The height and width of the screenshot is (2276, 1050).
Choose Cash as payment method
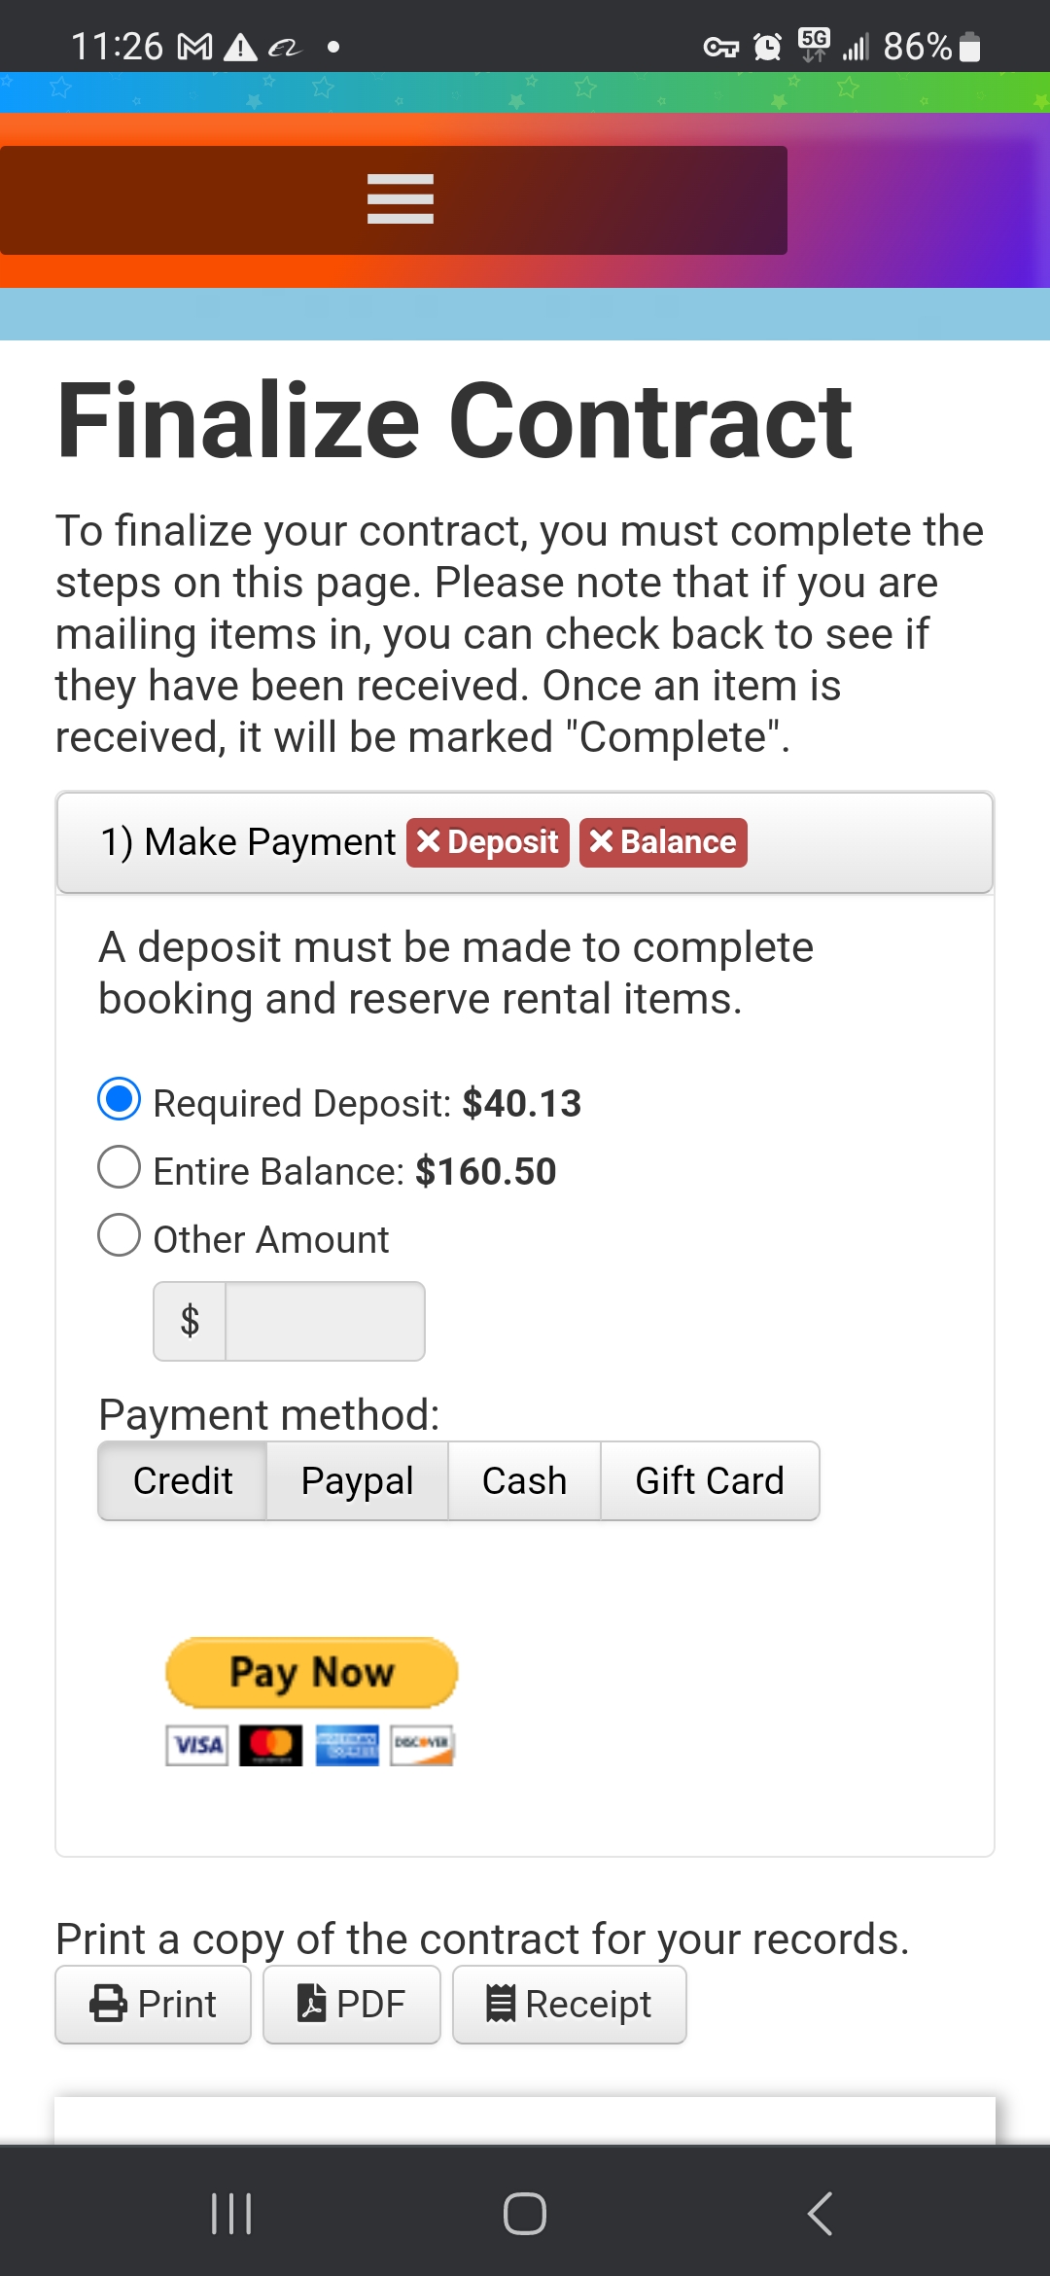point(524,1480)
